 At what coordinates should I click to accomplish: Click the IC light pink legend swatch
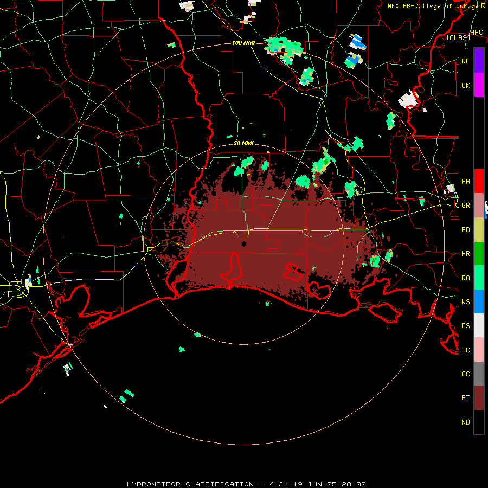(479, 350)
